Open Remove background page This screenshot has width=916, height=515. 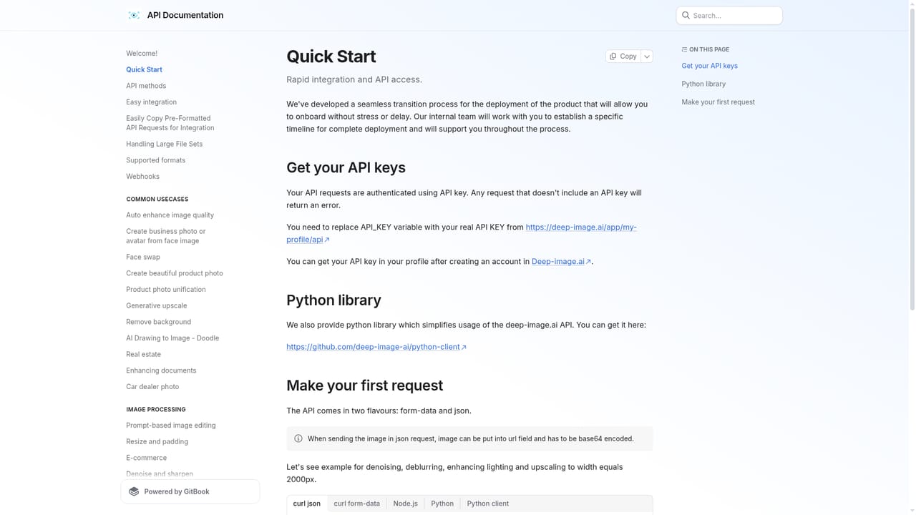(158, 322)
